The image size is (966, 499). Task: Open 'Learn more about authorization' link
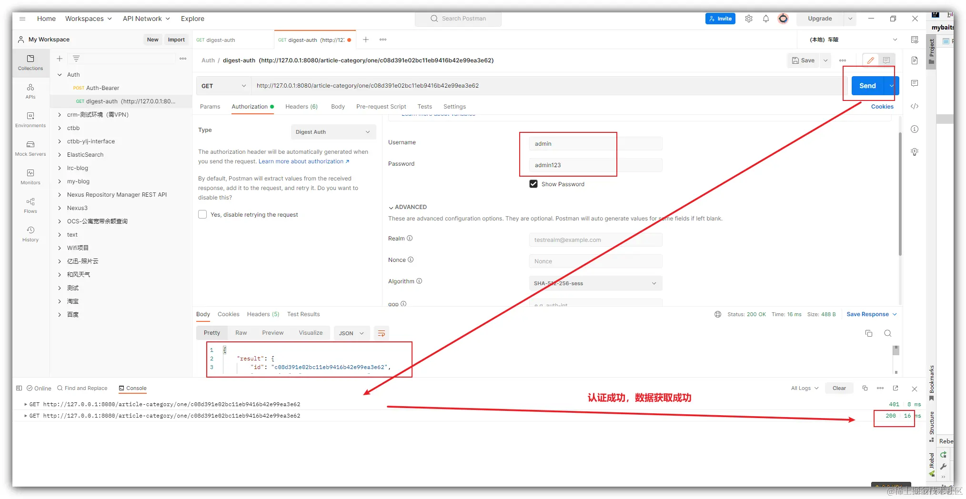[x=304, y=161]
